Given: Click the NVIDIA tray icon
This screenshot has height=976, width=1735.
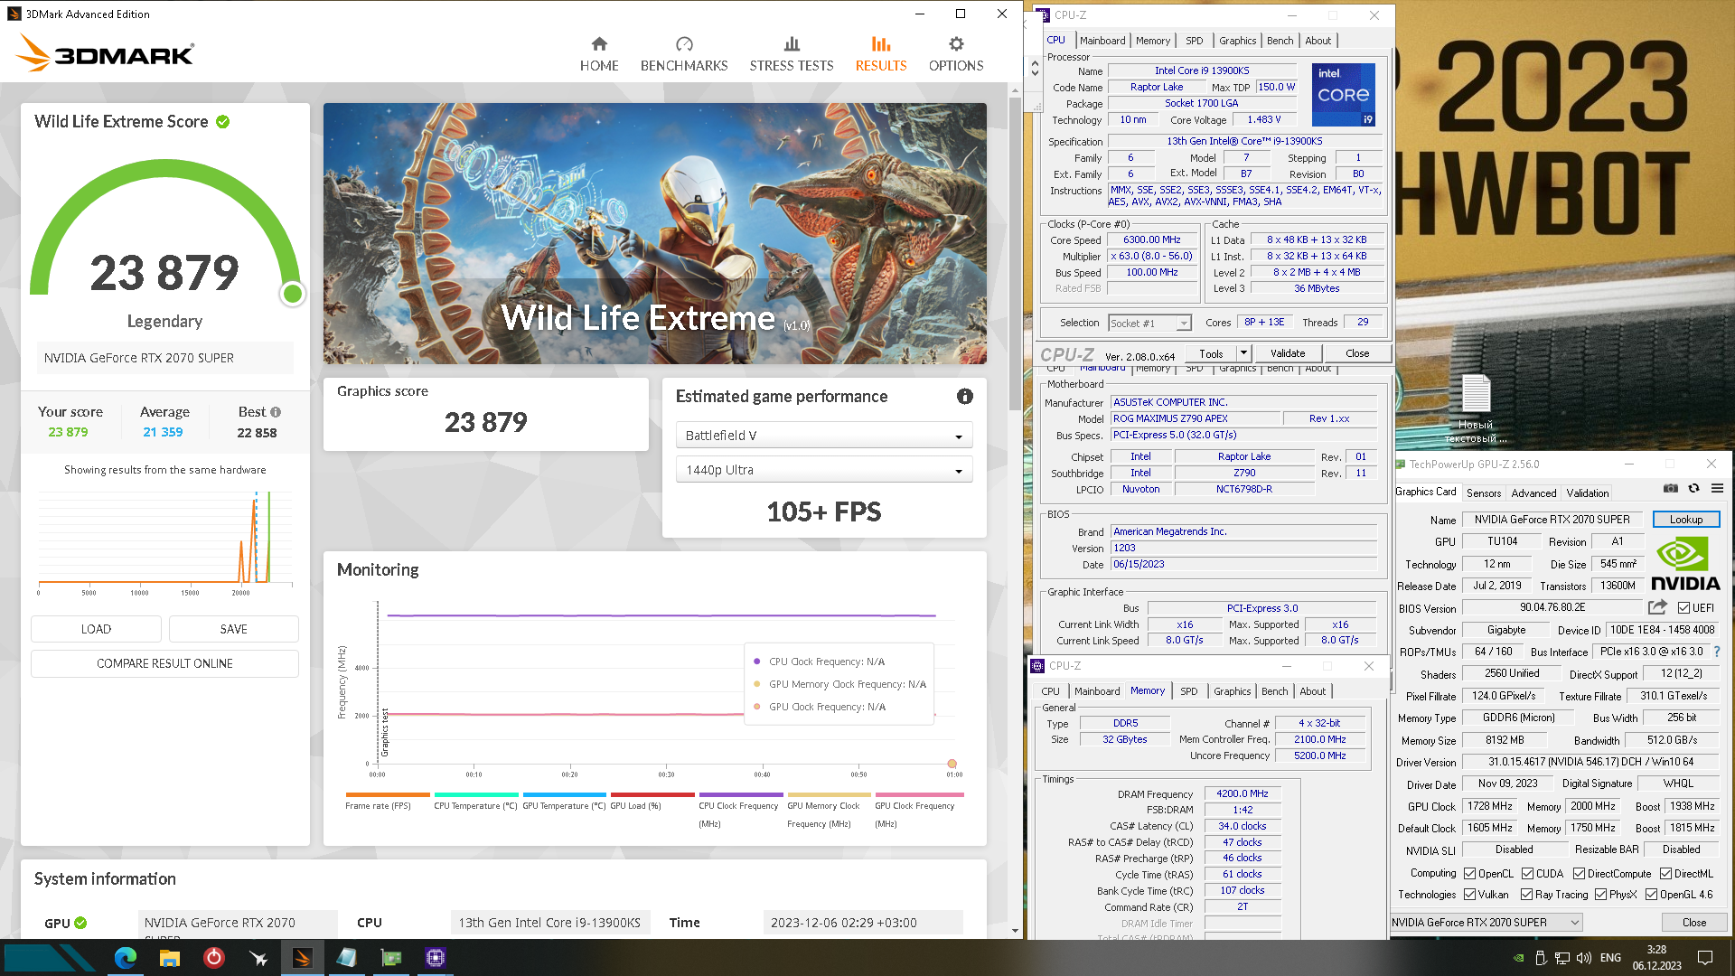Looking at the screenshot, I should pos(1519,958).
